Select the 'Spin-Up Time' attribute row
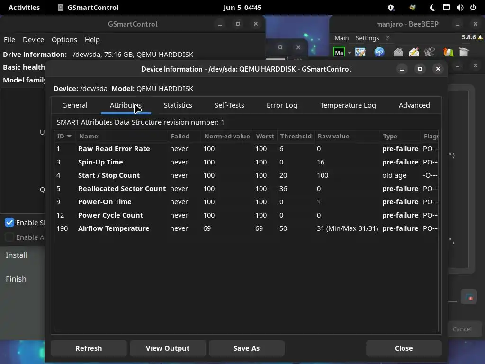The image size is (485, 364). 246,162
